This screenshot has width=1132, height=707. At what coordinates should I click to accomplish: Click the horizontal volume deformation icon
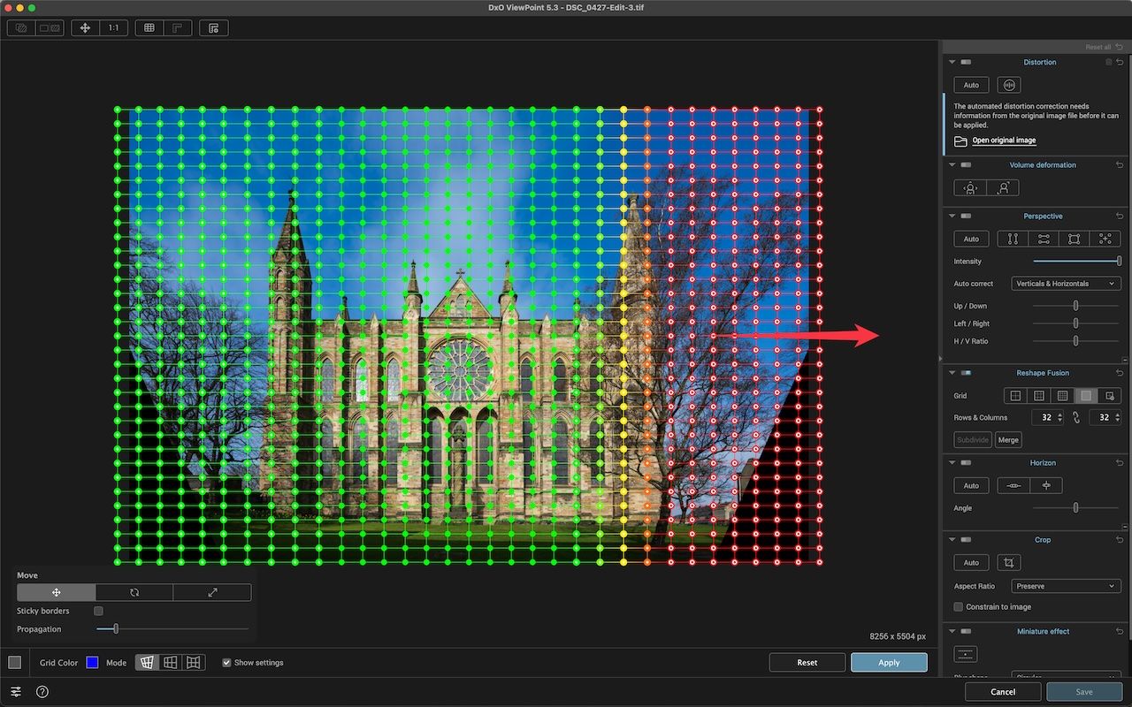tap(970, 187)
